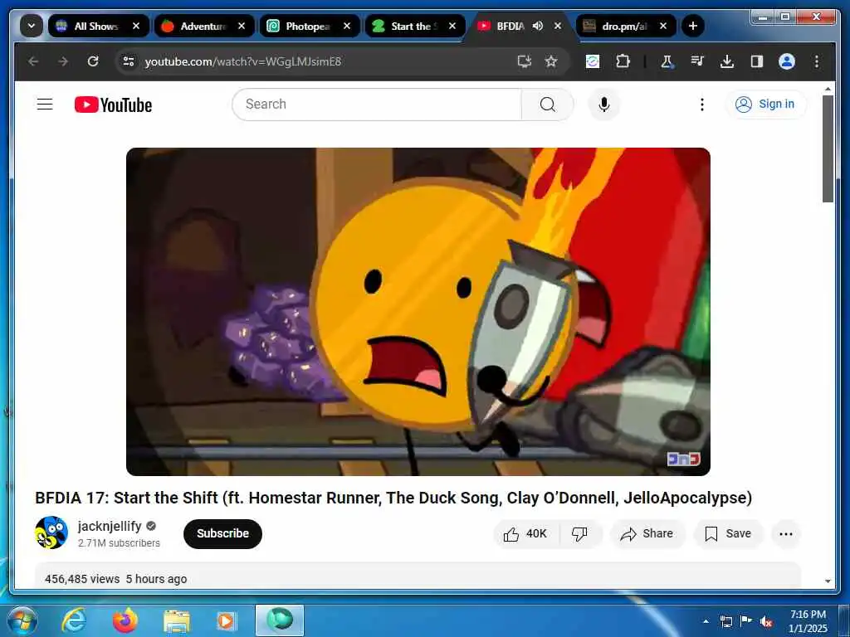Open the browser profile avatar

(787, 61)
